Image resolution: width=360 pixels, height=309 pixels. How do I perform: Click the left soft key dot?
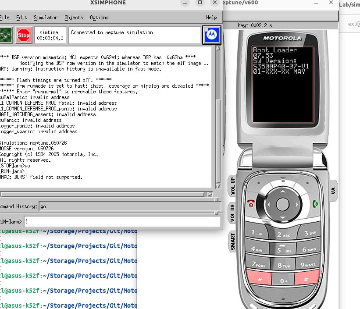pos(259,183)
